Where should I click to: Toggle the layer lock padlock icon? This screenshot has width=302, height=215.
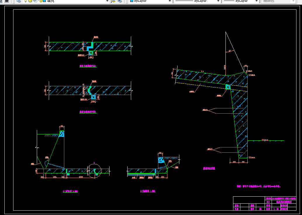click(40, 1)
